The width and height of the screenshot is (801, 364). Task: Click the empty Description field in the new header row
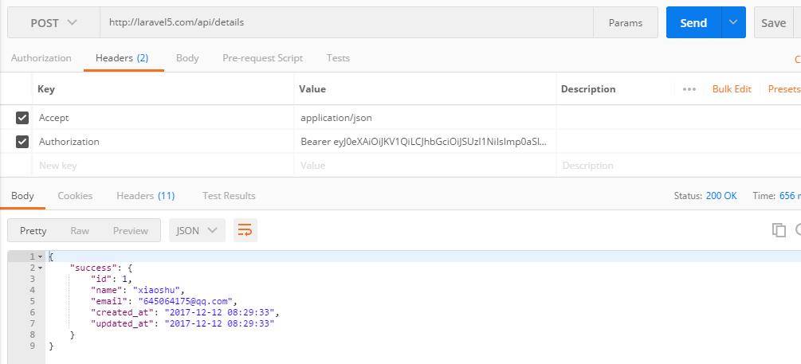pyautogui.click(x=678, y=166)
